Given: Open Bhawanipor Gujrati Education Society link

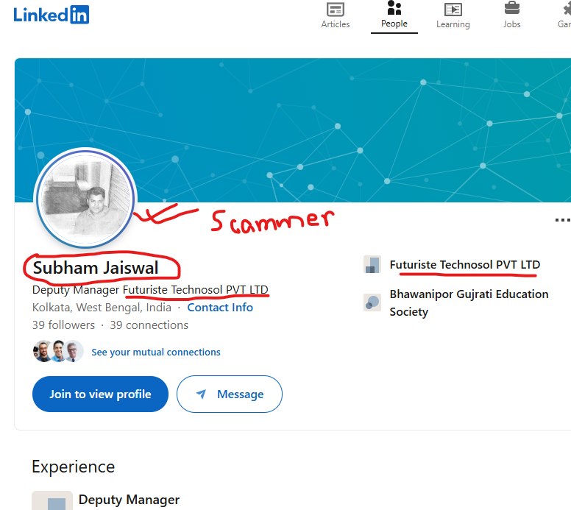Looking at the screenshot, I should [469, 302].
